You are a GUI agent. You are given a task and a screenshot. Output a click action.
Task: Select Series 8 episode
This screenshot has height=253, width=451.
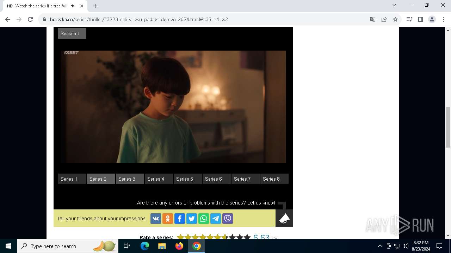point(274,179)
